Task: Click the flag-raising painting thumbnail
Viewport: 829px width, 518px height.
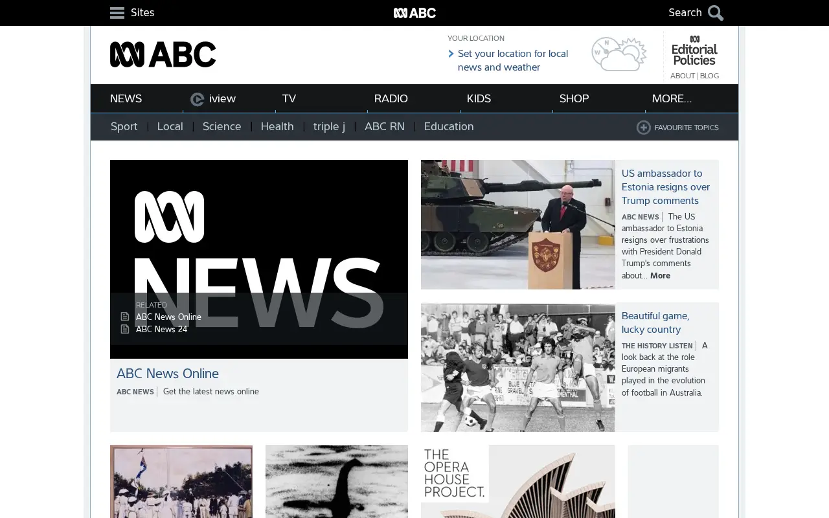Action: click(x=181, y=481)
